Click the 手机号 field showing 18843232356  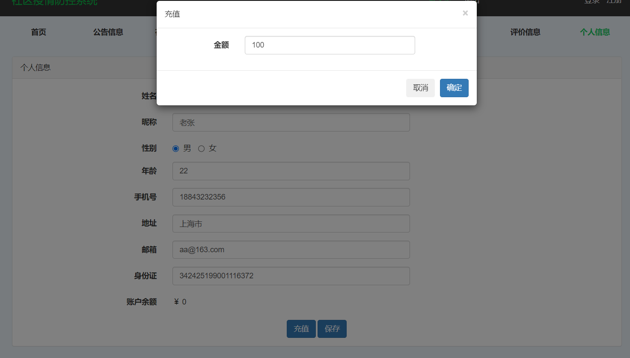tap(291, 197)
